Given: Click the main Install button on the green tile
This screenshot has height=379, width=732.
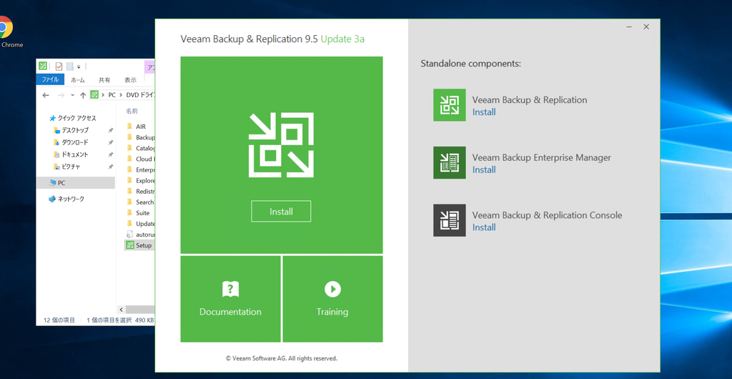Looking at the screenshot, I should pyautogui.click(x=281, y=212).
